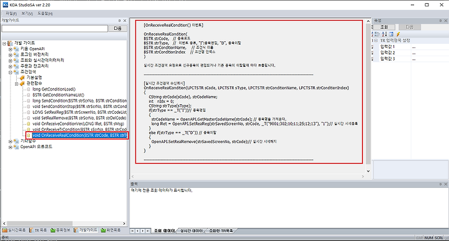Click the OnReceiveConditionVer event icon
Screen dimensions: 449x241
tap(28, 124)
